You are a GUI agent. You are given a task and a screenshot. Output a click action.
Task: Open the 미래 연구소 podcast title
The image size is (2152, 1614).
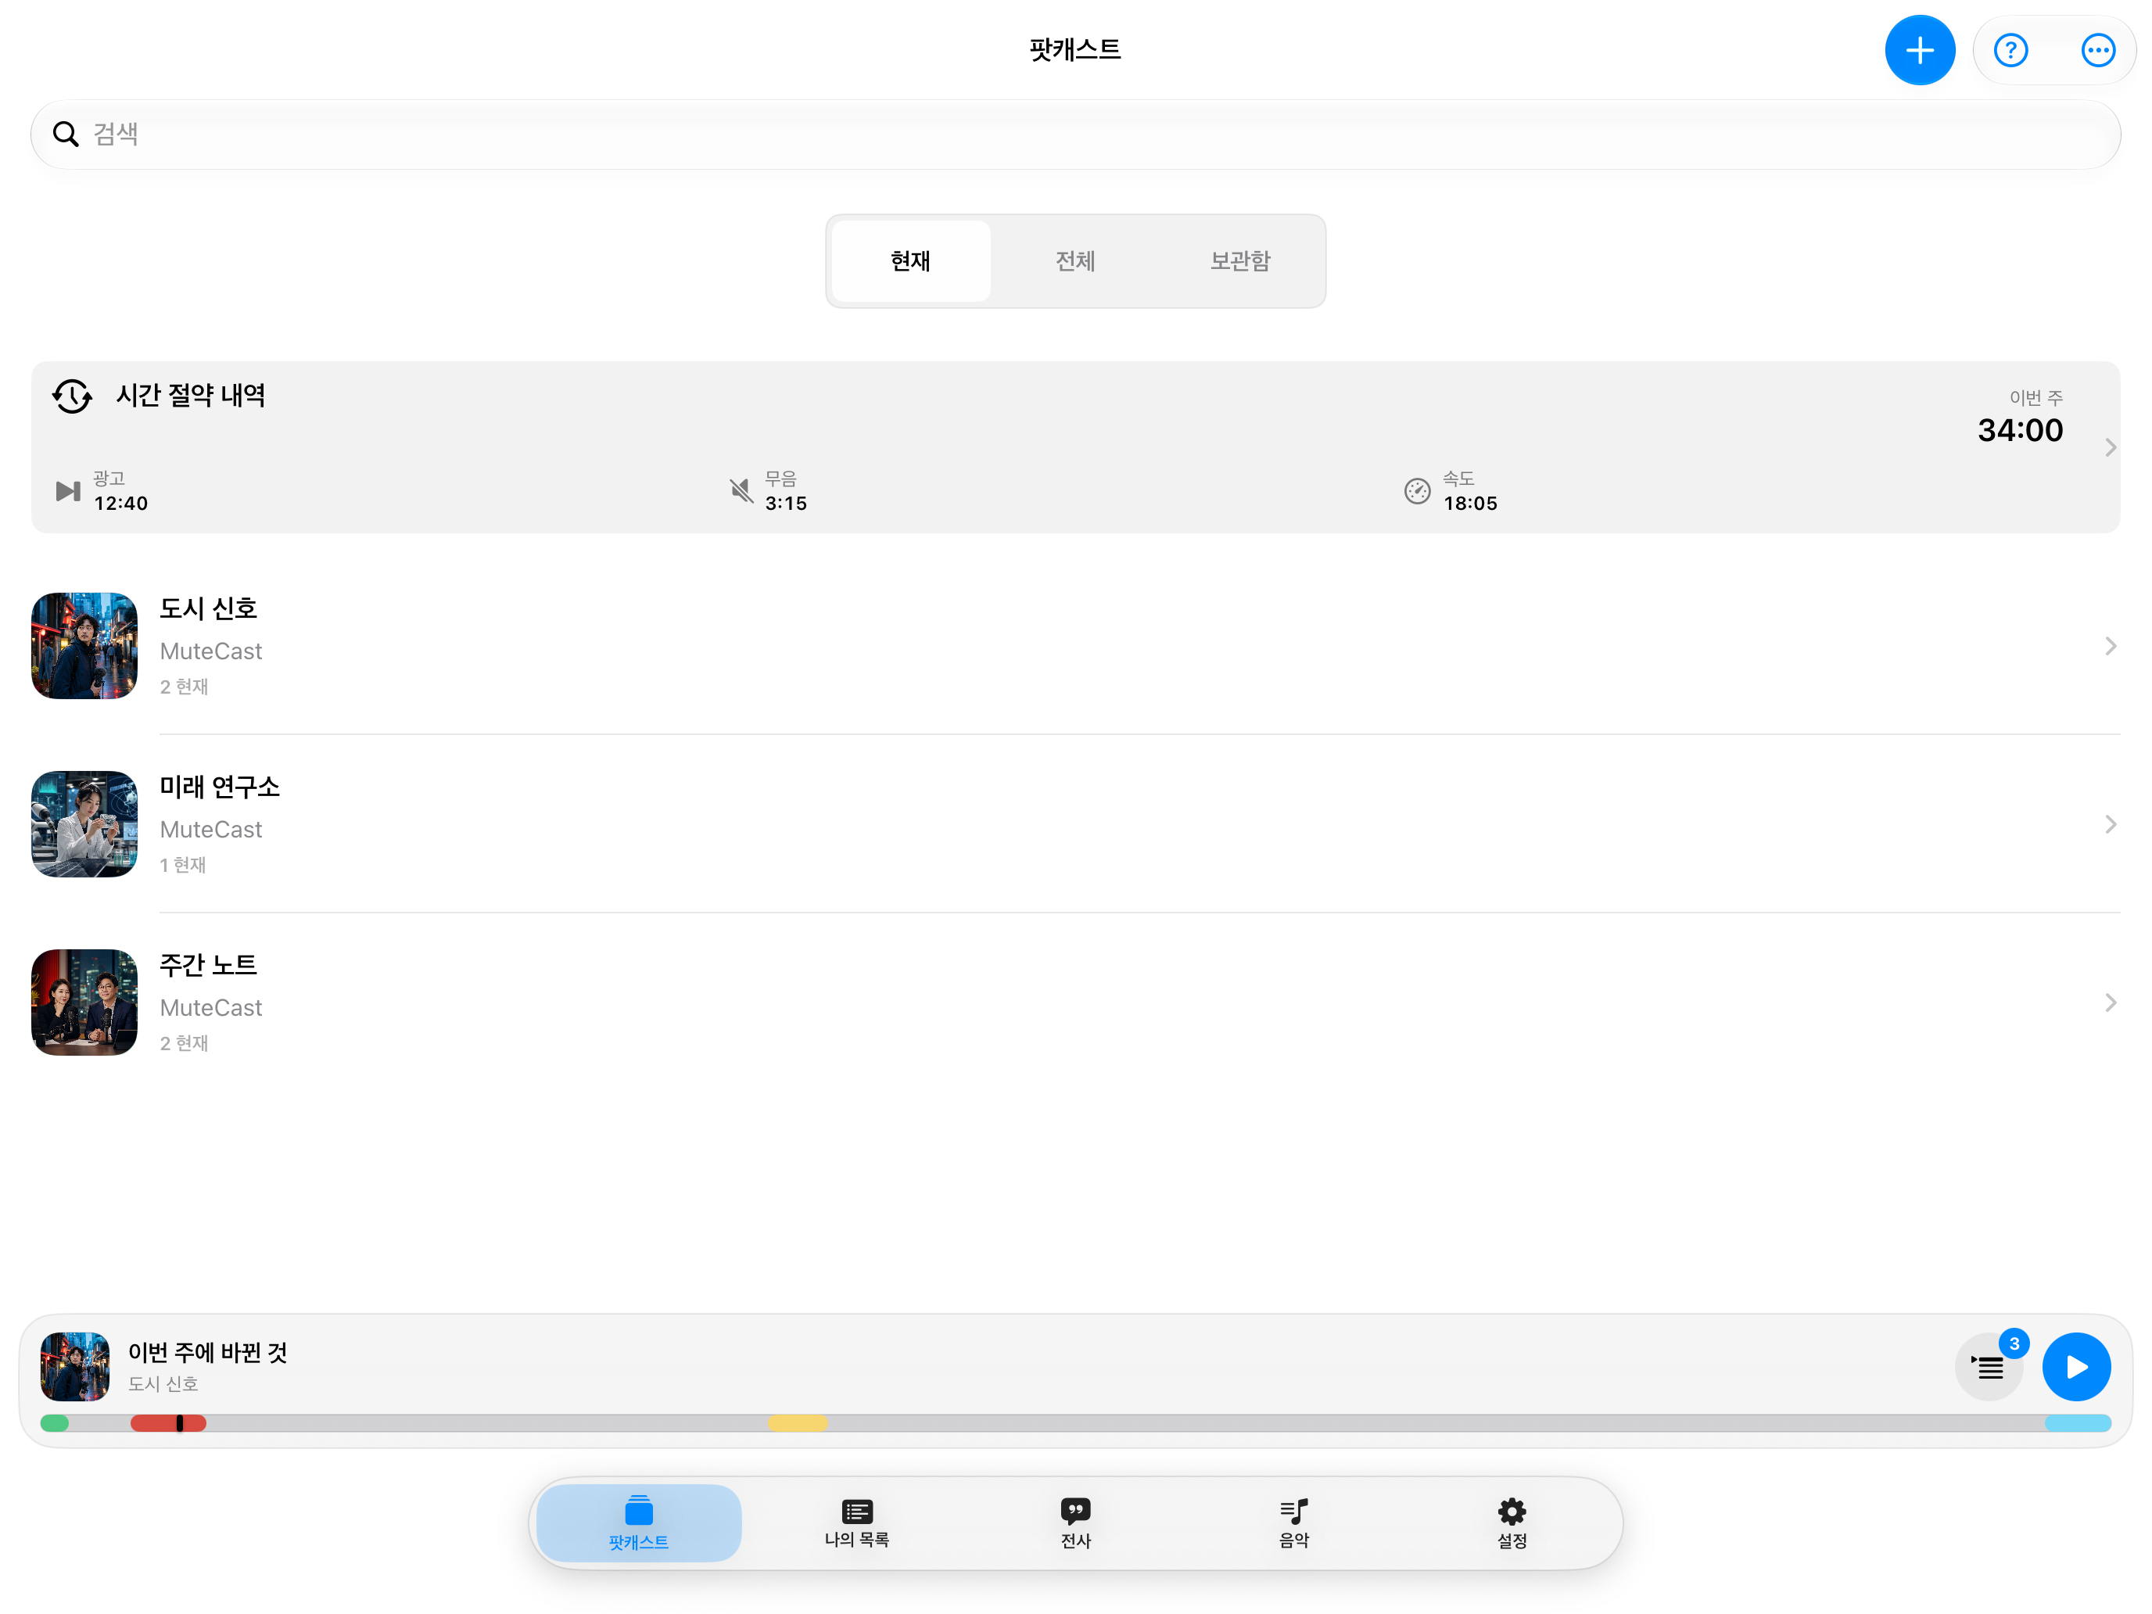220,787
